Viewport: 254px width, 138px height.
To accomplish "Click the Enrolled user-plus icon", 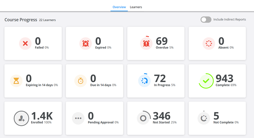I will (21, 118).
